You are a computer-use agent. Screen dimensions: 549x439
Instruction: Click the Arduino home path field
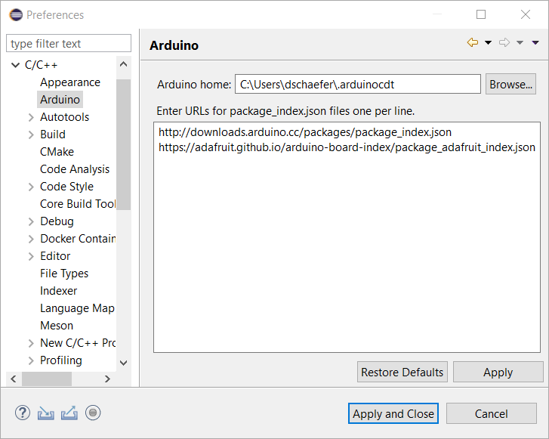[x=357, y=84]
